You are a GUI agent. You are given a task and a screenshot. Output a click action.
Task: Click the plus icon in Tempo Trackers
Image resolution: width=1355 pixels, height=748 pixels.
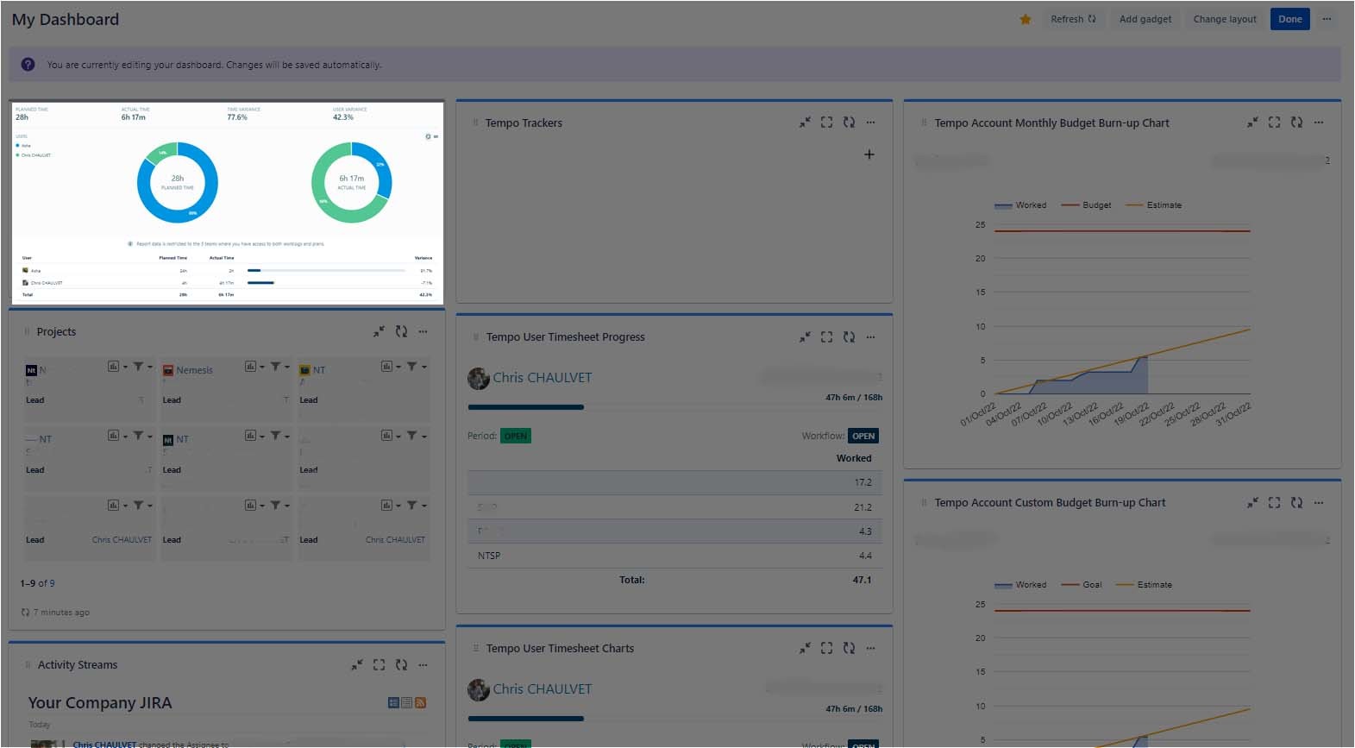pyautogui.click(x=869, y=154)
